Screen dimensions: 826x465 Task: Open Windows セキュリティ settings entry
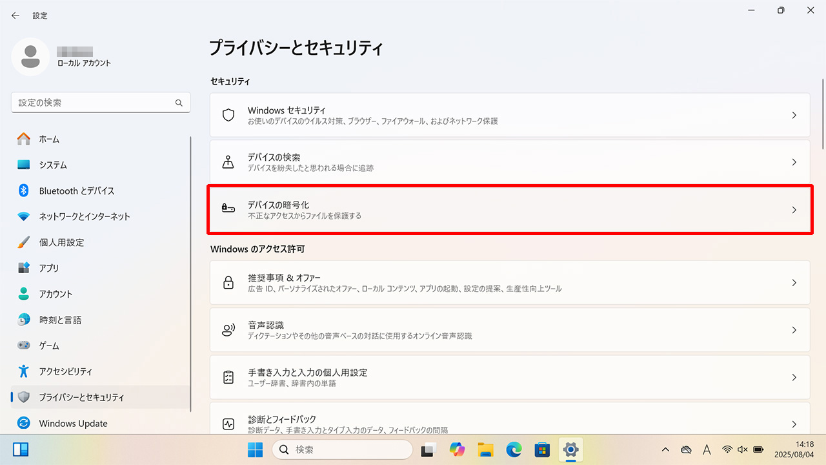tap(510, 115)
